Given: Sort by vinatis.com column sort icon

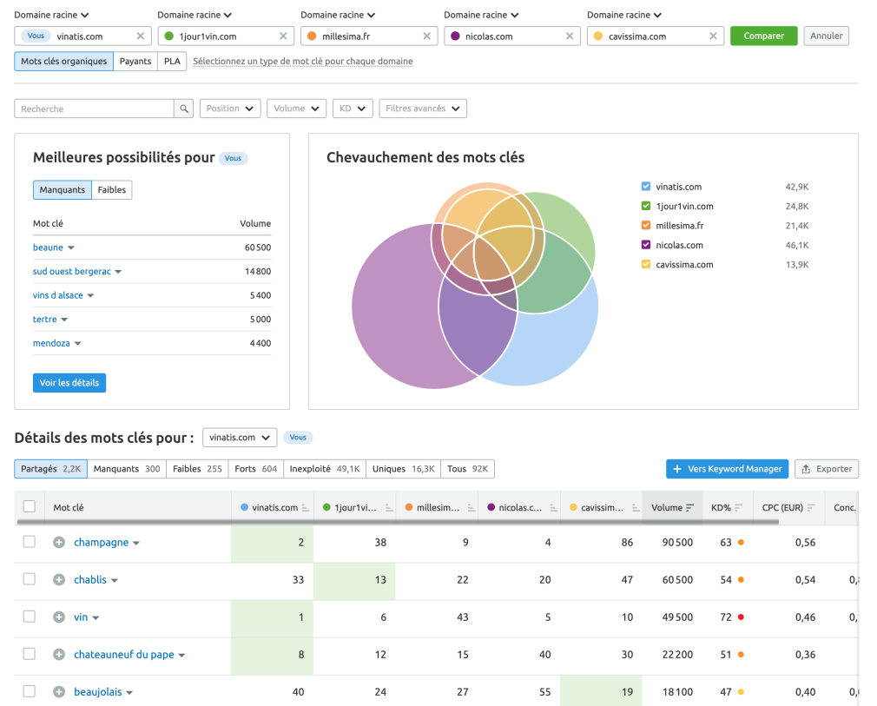Looking at the screenshot, I should click(306, 507).
